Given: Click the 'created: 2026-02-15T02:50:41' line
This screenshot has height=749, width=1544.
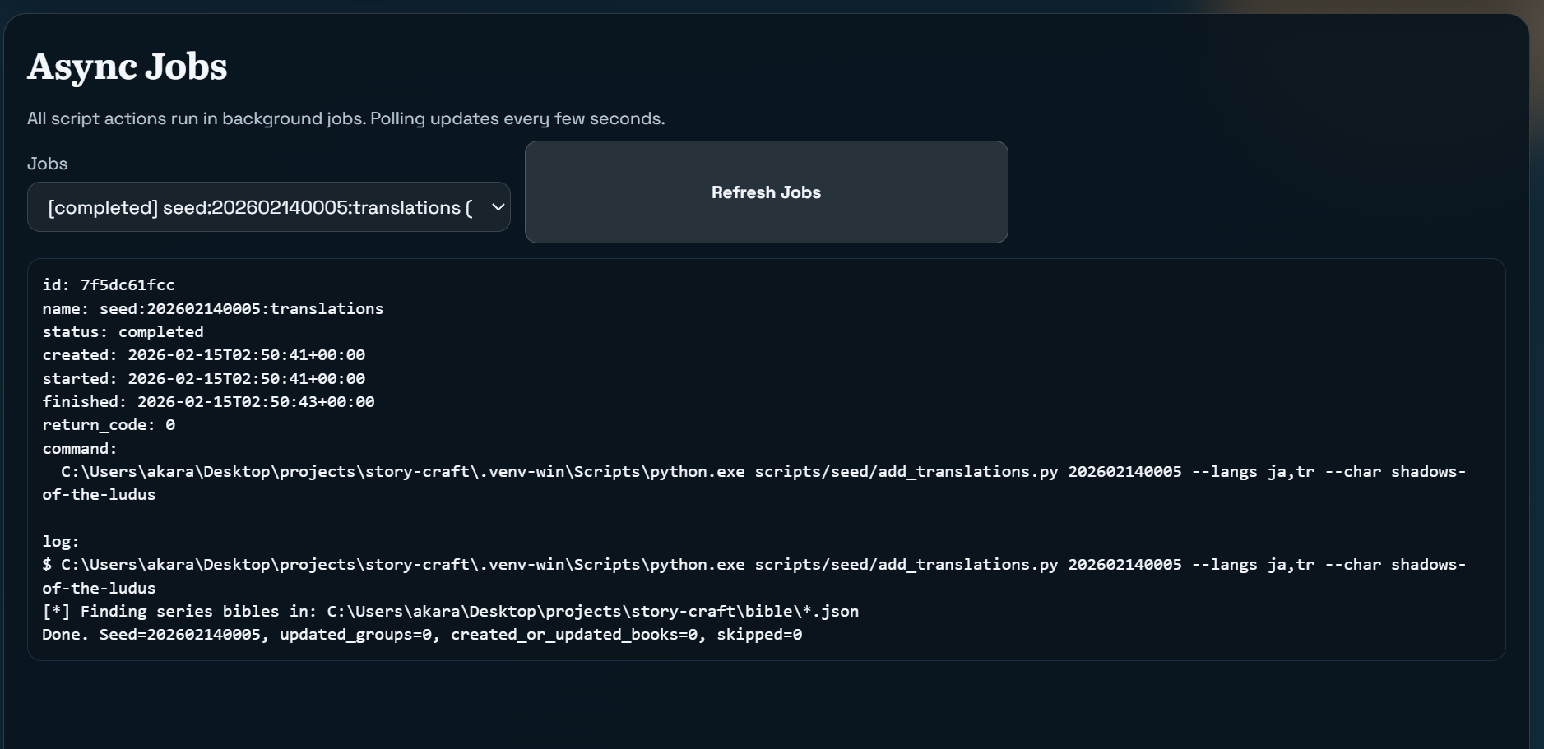Looking at the screenshot, I should 204,355.
